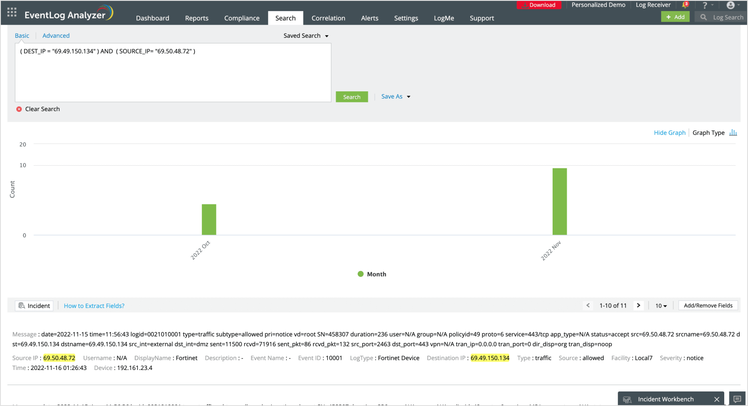Click the 2022 Nov bar in chart

(559, 202)
